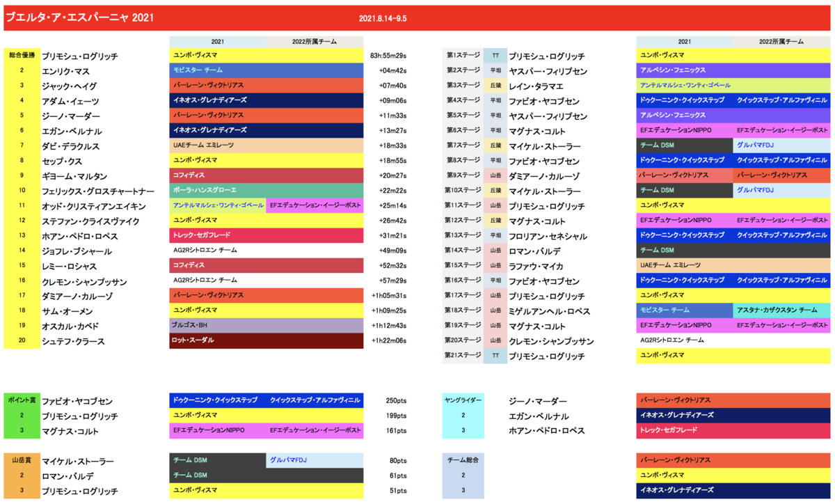This screenshot has height=504, width=835.
Task: Click the time gap +25m14s
Action: pos(392,206)
